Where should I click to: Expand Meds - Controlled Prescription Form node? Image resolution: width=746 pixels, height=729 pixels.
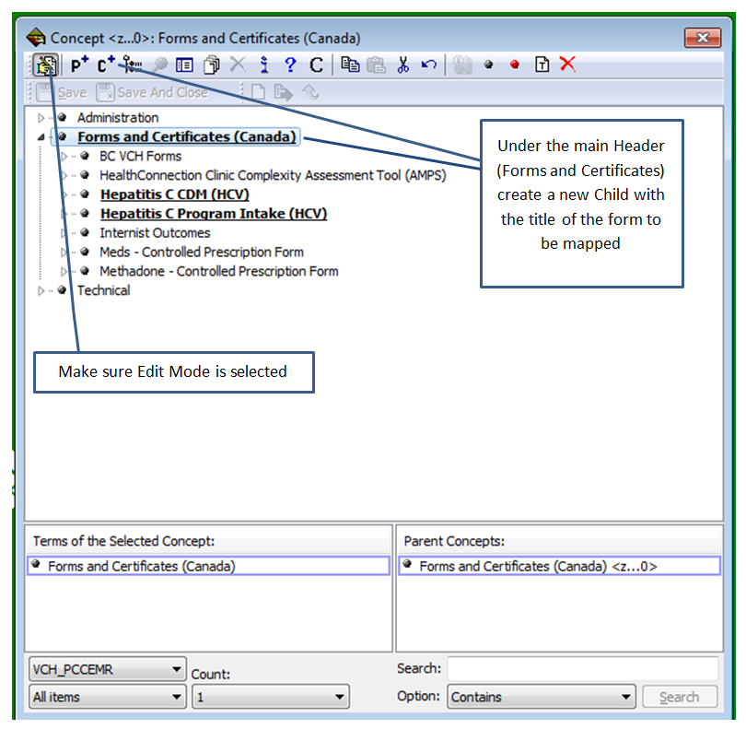pyautogui.click(x=64, y=252)
